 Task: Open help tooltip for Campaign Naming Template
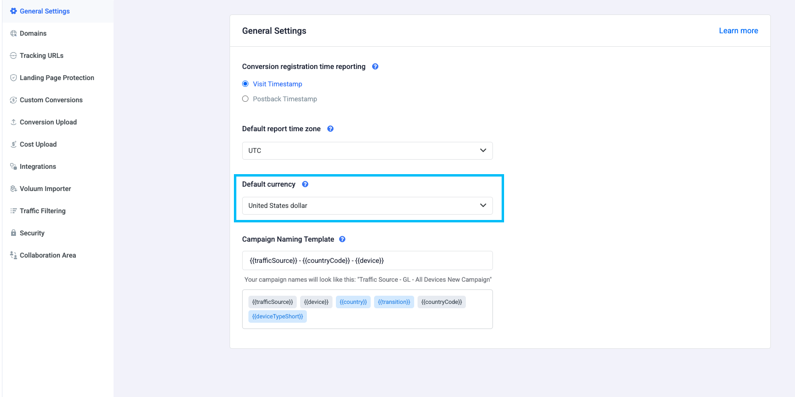(342, 239)
